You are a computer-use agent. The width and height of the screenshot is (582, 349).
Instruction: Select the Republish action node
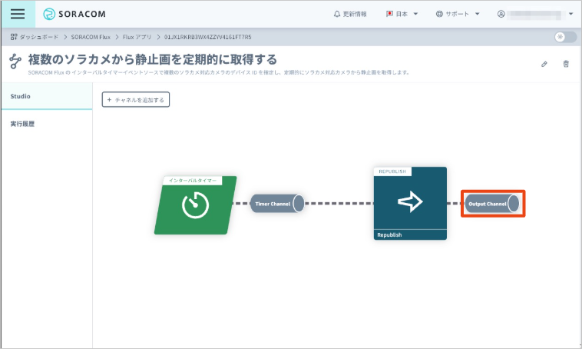click(x=410, y=203)
